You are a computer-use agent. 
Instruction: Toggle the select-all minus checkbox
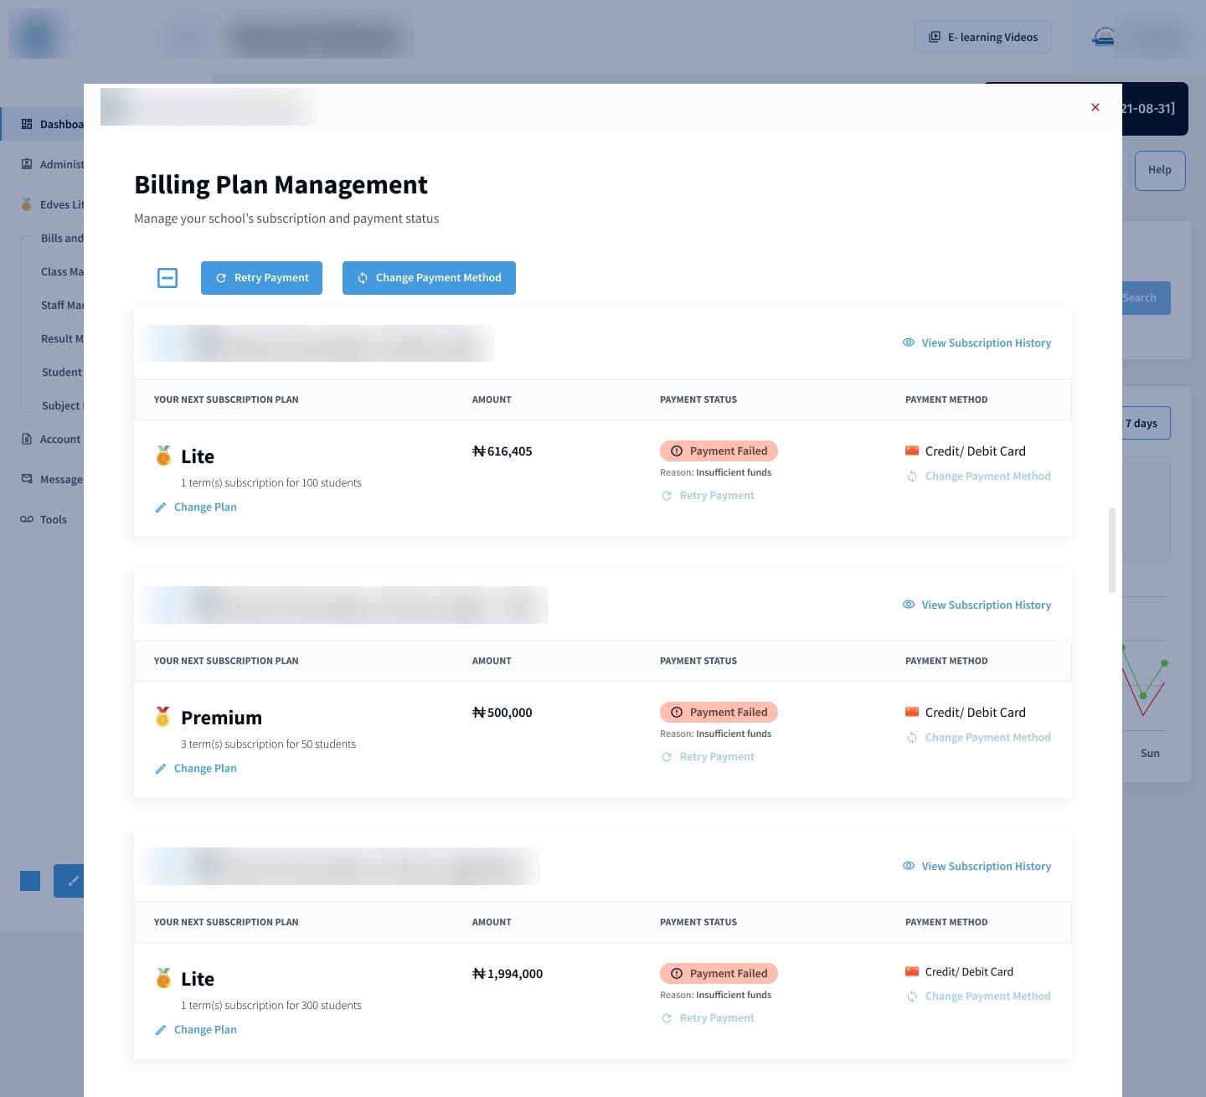tap(167, 278)
